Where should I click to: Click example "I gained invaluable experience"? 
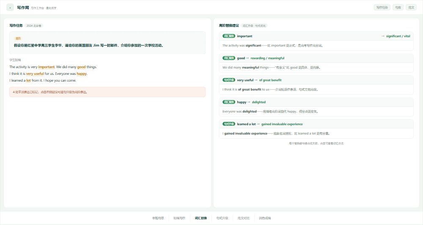pyautogui.click(x=245, y=134)
